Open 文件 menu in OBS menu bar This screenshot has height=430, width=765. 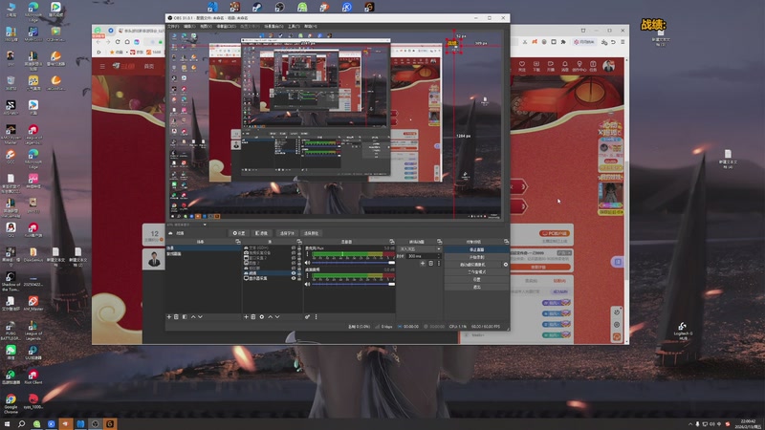click(x=173, y=27)
